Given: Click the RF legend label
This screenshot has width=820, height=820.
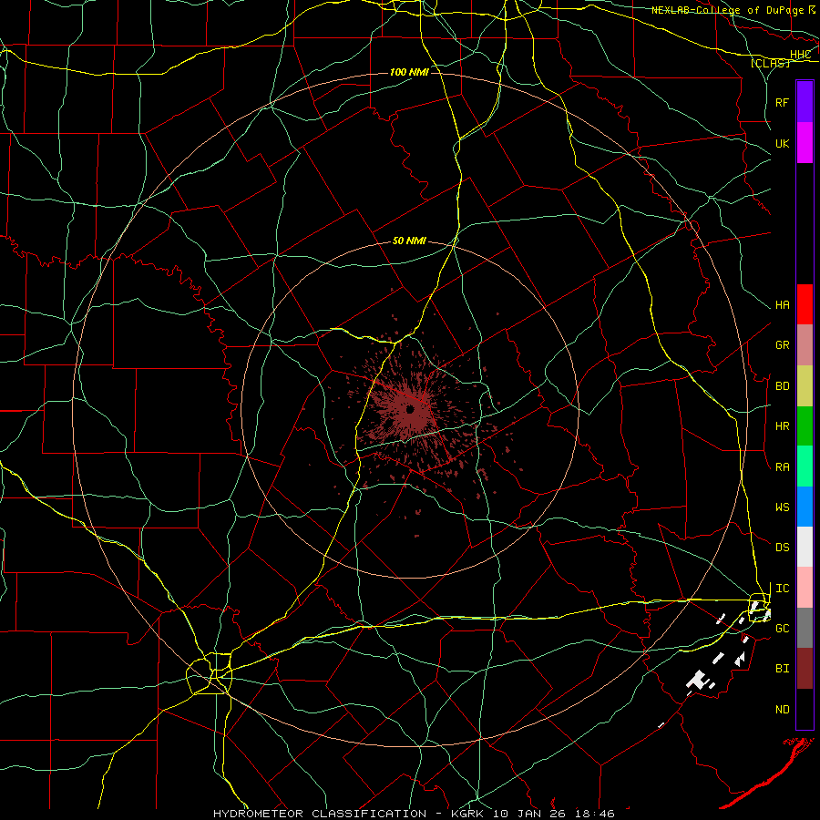Looking at the screenshot, I should (x=782, y=102).
